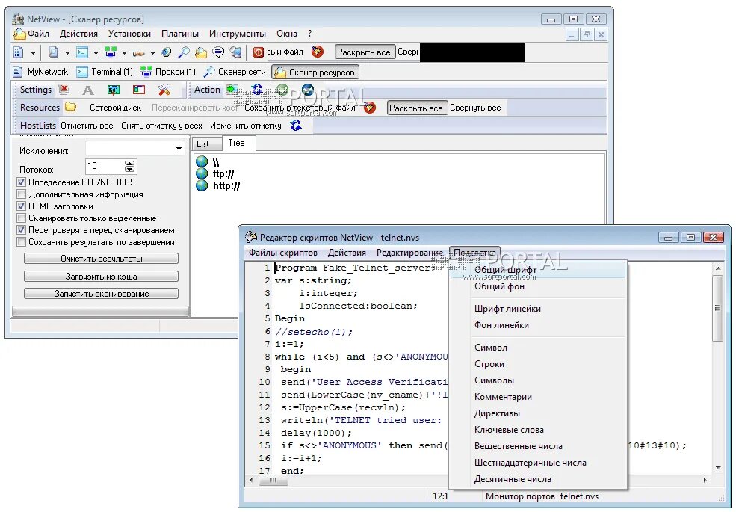Click the script editor horizontal scrollbar thumb
This screenshot has width=736, height=512.
pos(273,480)
